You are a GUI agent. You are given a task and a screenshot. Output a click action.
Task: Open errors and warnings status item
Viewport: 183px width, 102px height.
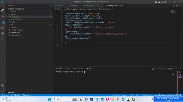click(17, 95)
